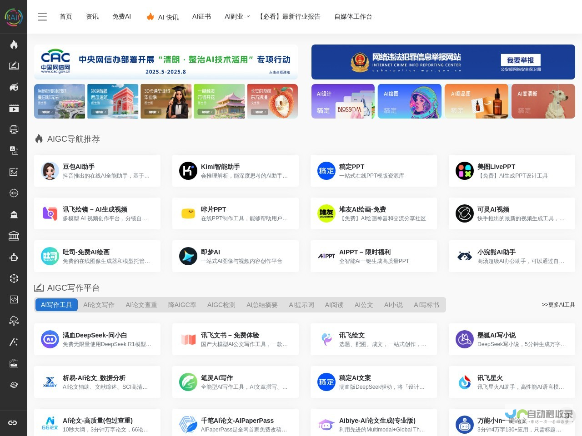Image resolution: width=582 pixels, height=436 pixels.
Task: Click the 可灵AI视频 round logo
Action: click(x=465, y=213)
